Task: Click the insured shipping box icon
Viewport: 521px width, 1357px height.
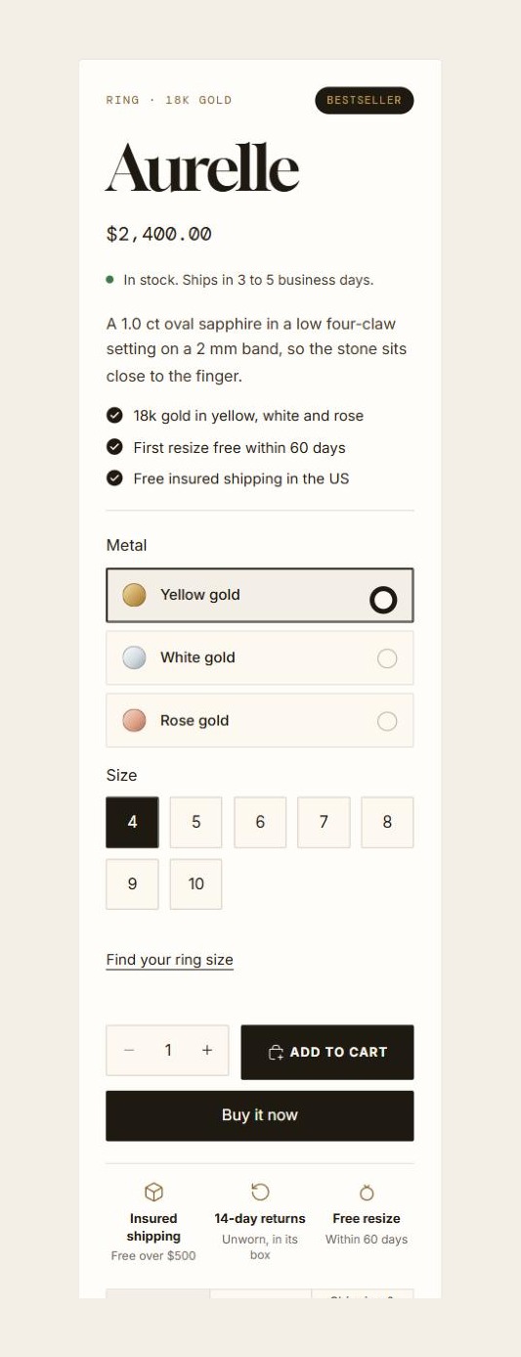Action: [153, 1192]
